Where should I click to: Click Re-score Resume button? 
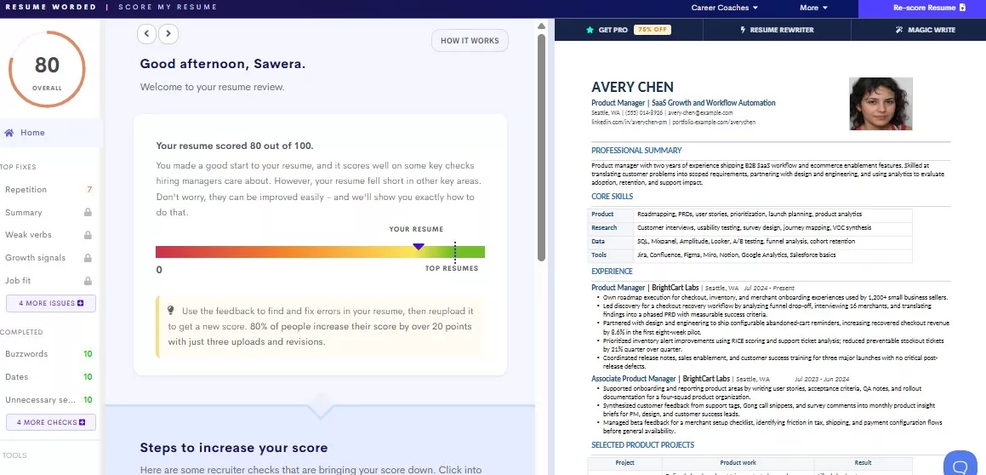click(922, 9)
